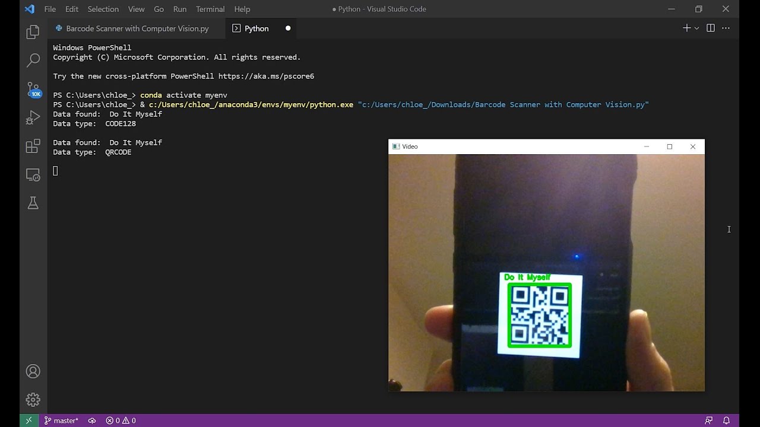Create a new terminal with plus icon
Image resolution: width=760 pixels, height=427 pixels.
[x=686, y=28]
